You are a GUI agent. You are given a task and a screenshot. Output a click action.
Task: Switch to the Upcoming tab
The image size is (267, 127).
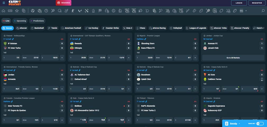pyautogui.click(x=20, y=21)
